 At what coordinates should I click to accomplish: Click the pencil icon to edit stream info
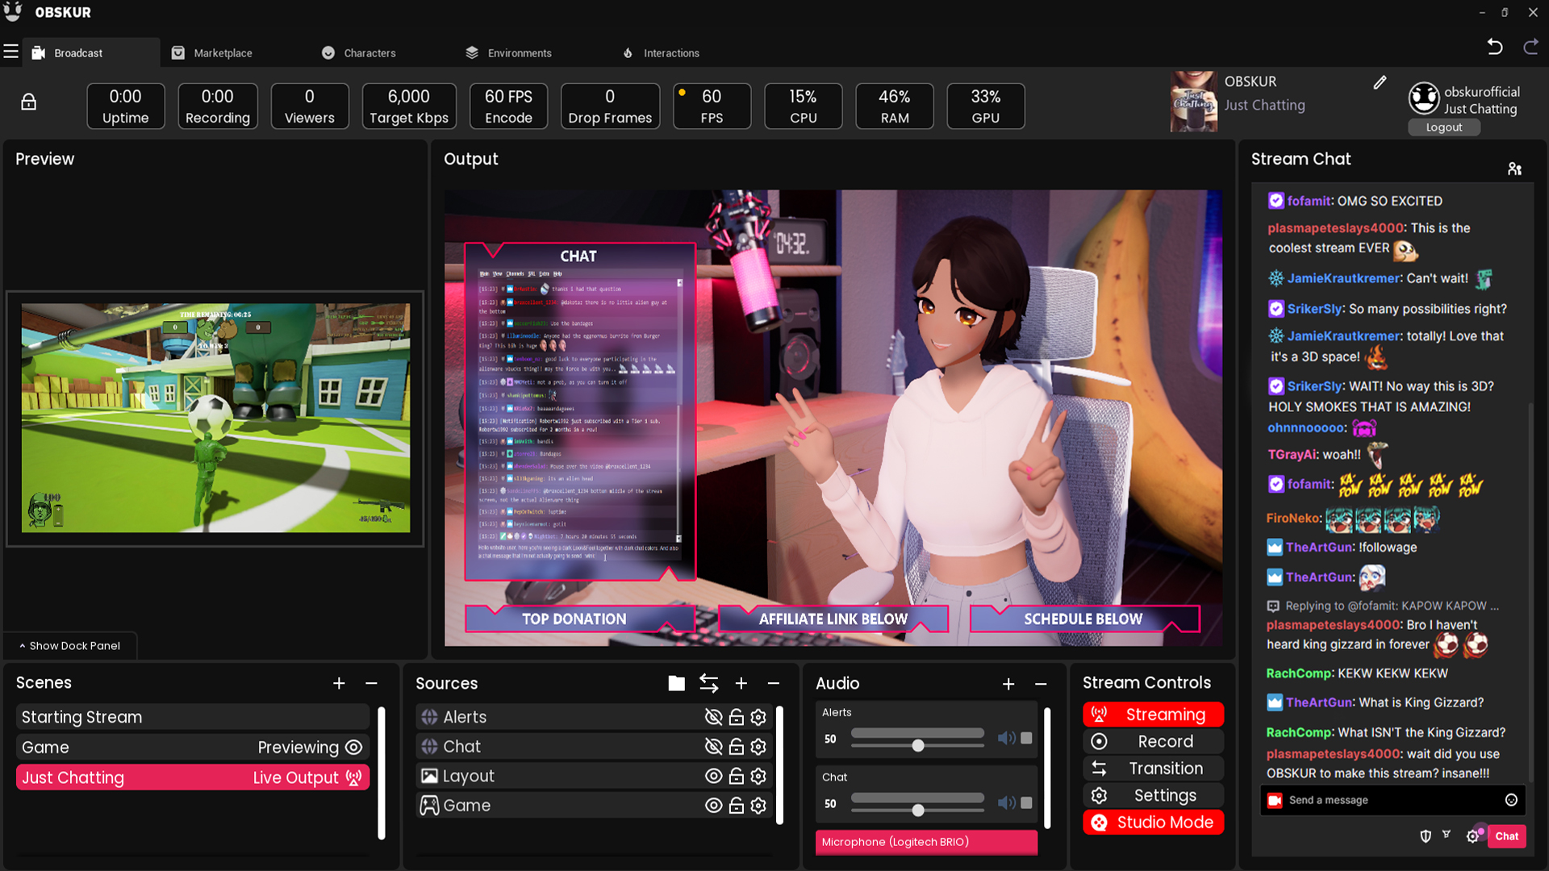[1380, 82]
